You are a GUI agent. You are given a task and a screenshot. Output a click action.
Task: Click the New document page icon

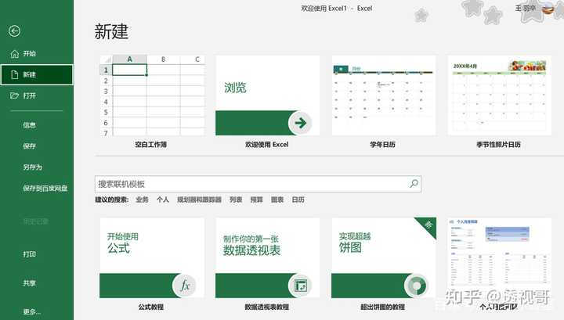(x=14, y=74)
